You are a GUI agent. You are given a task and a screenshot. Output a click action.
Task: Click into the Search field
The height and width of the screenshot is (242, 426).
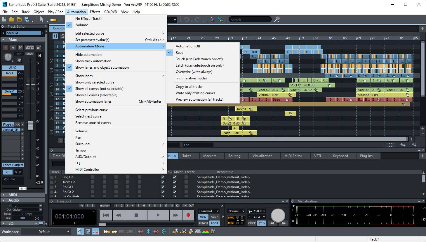(x=250, y=19)
